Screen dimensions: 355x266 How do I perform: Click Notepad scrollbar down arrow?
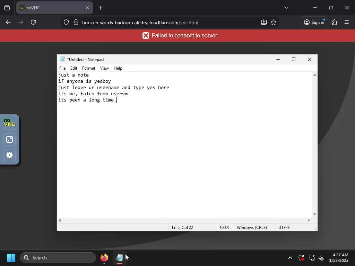pos(315,214)
